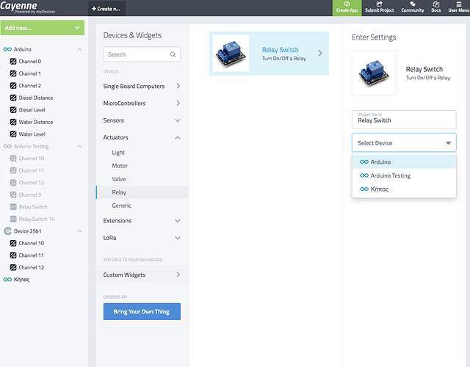Click the Cayenne logo
This screenshot has height=367, width=470.
tap(27, 7)
